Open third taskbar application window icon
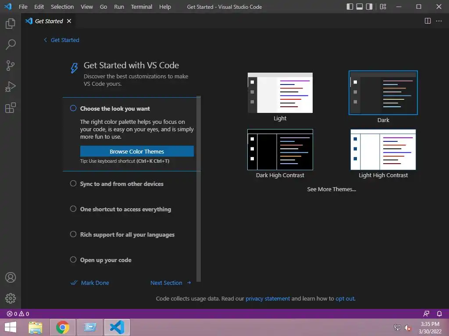Screen dimensions: 449x336 pos(90,327)
